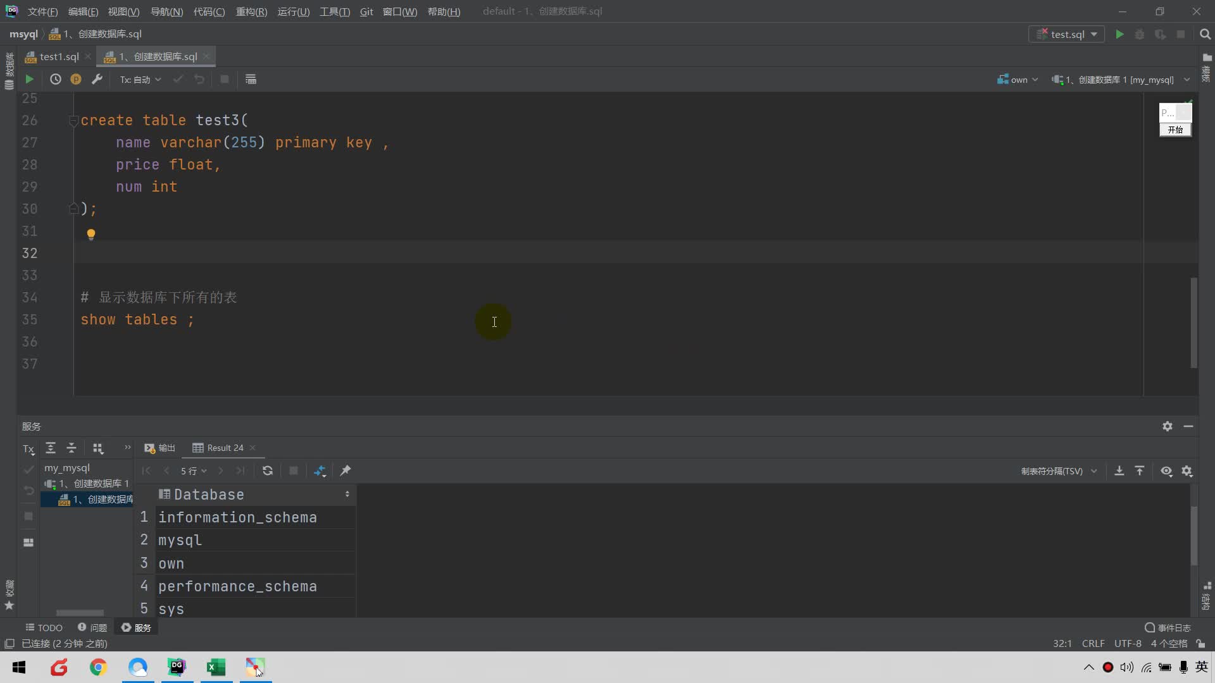Show the yellow lightbulb quick-fix
The height and width of the screenshot is (683, 1215).
pyautogui.click(x=91, y=235)
